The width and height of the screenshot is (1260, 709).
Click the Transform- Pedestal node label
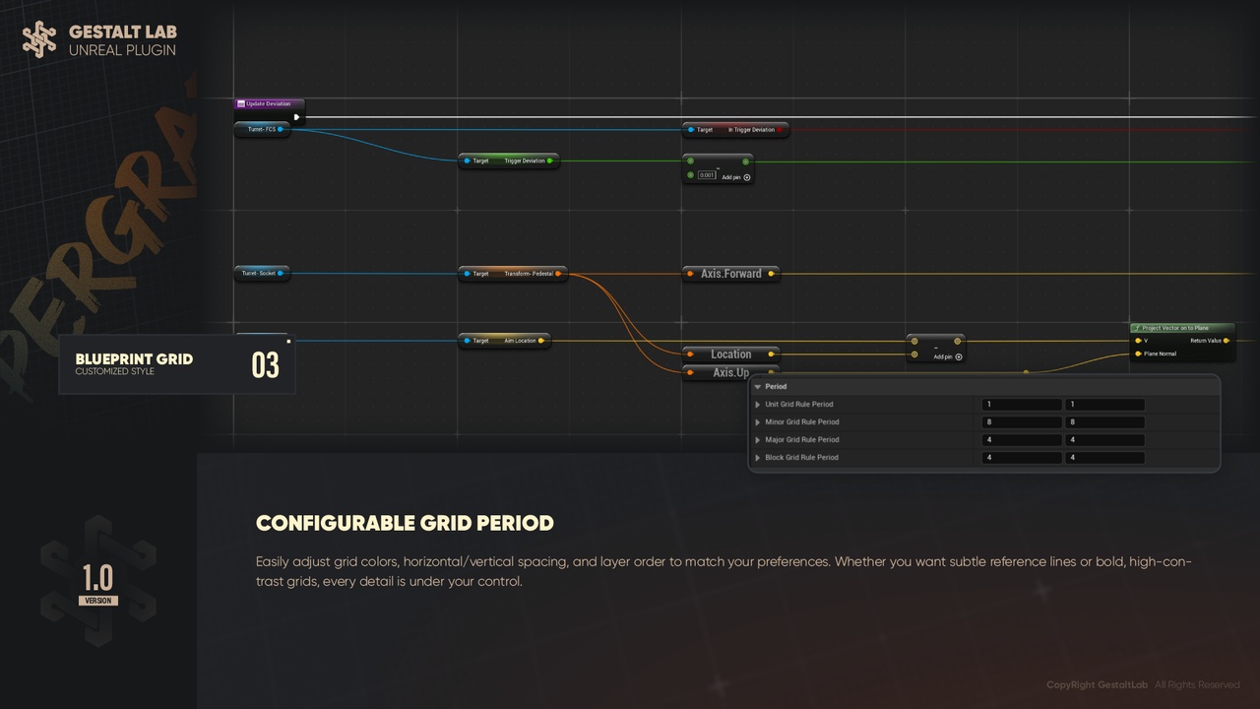click(x=529, y=273)
